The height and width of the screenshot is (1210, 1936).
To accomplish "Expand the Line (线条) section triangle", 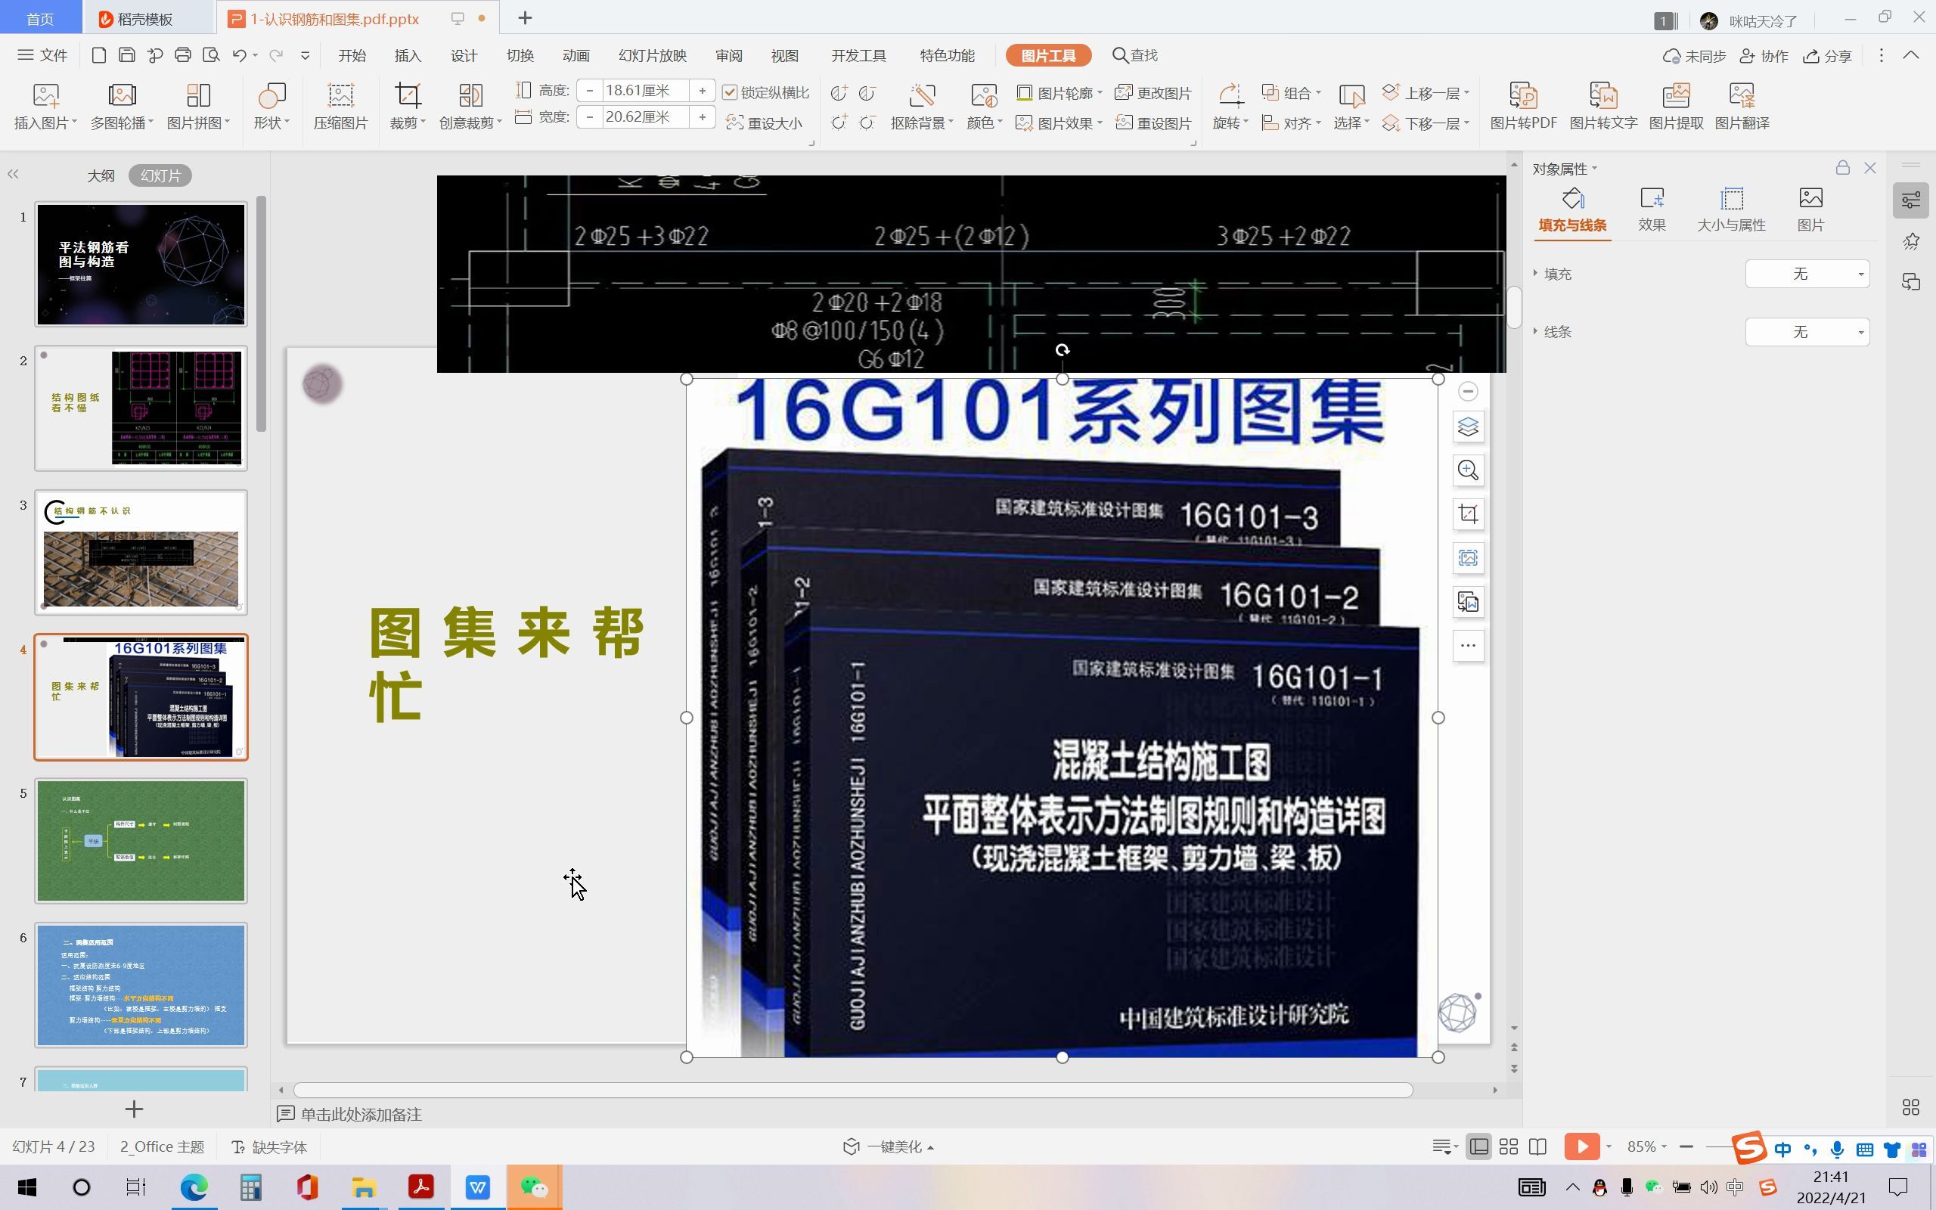I will [x=1535, y=331].
